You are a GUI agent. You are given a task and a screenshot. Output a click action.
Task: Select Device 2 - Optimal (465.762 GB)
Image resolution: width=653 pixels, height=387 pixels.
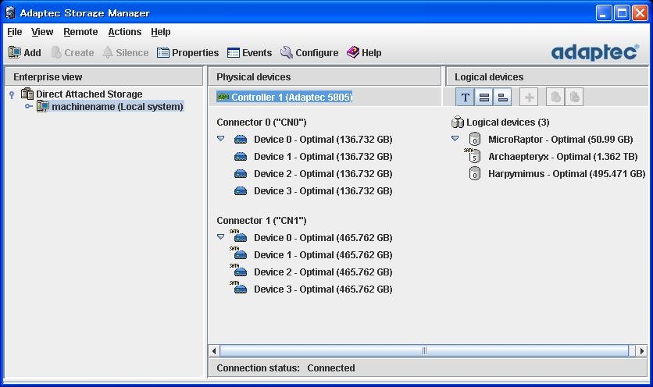[x=323, y=272]
